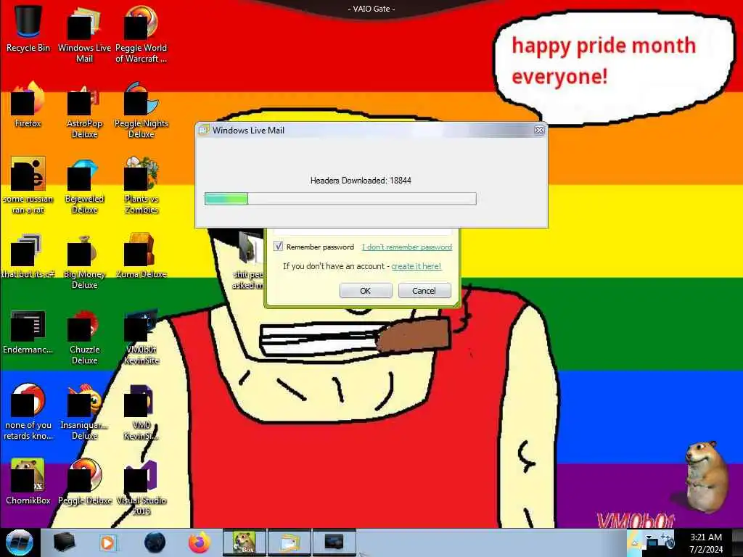Image resolution: width=743 pixels, height=557 pixels.
Task: Select Bejeweled Deluxe desktop icon
Action: coord(84,185)
